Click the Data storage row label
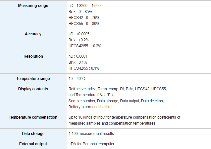The width and height of the screenshot is (211, 149). tap(33, 134)
